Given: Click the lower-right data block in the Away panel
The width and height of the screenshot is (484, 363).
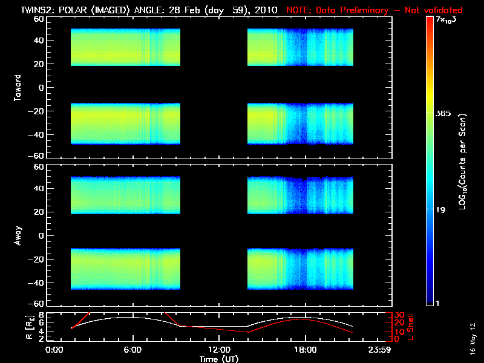Looking at the screenshot, I should pos(300,269).
